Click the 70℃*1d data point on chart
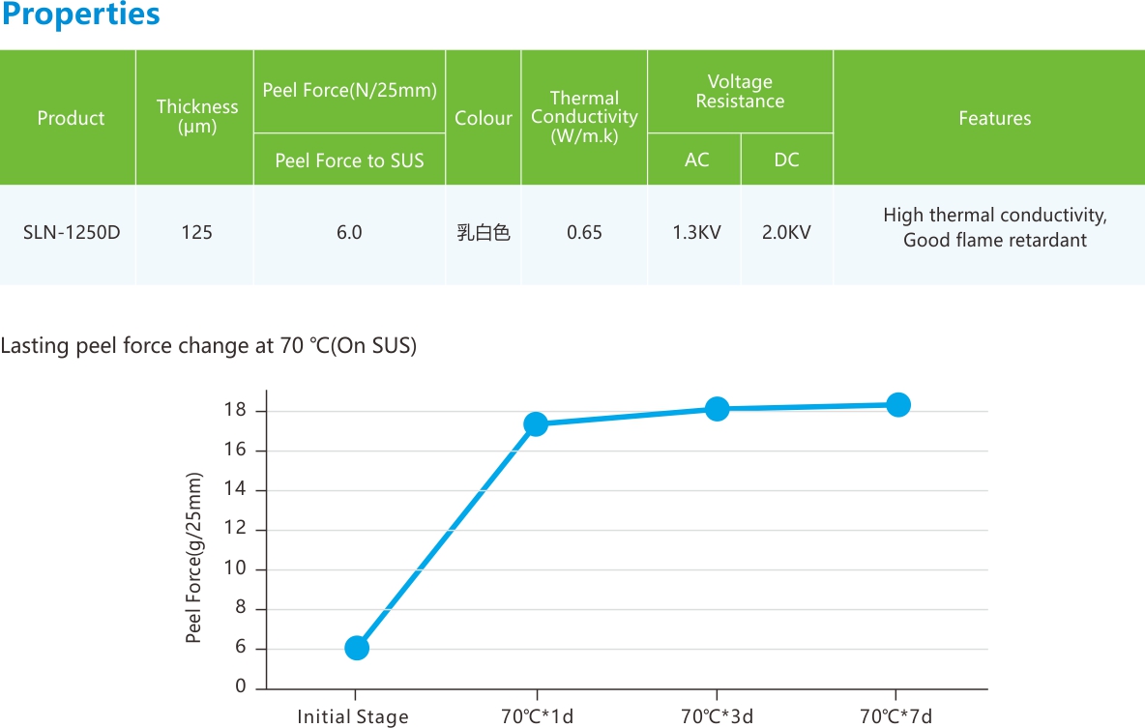Screen dimensions: 1145x728 [536, 423]
